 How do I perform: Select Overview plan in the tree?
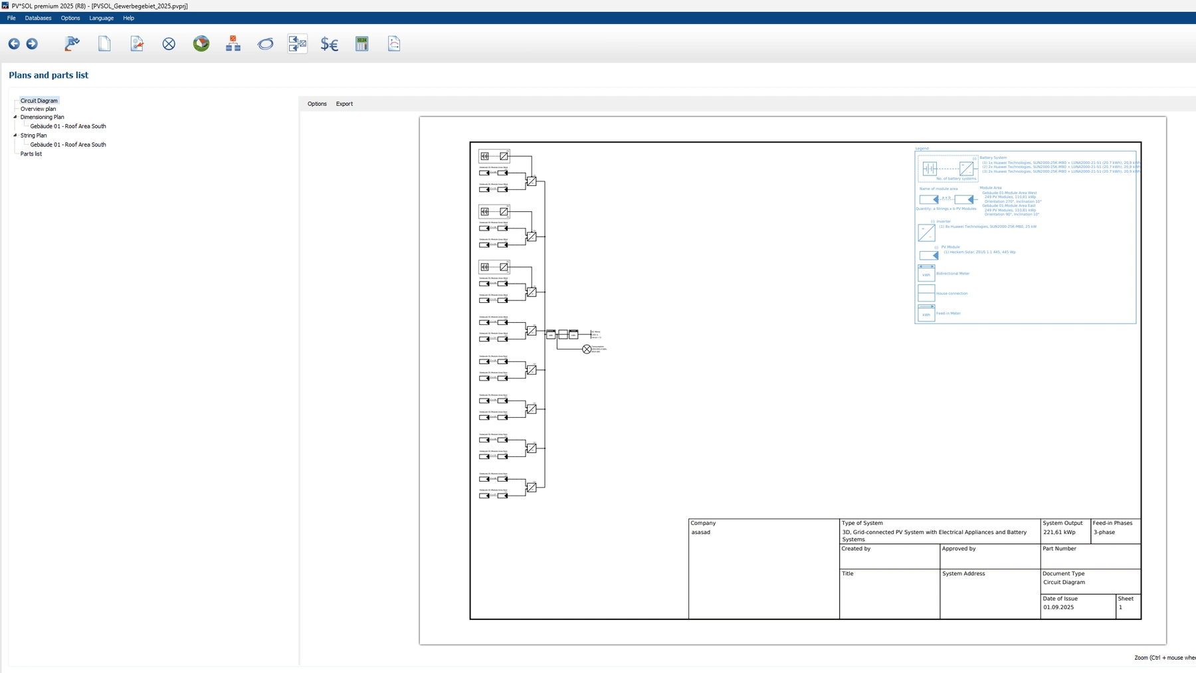click(x=38, y=109)
